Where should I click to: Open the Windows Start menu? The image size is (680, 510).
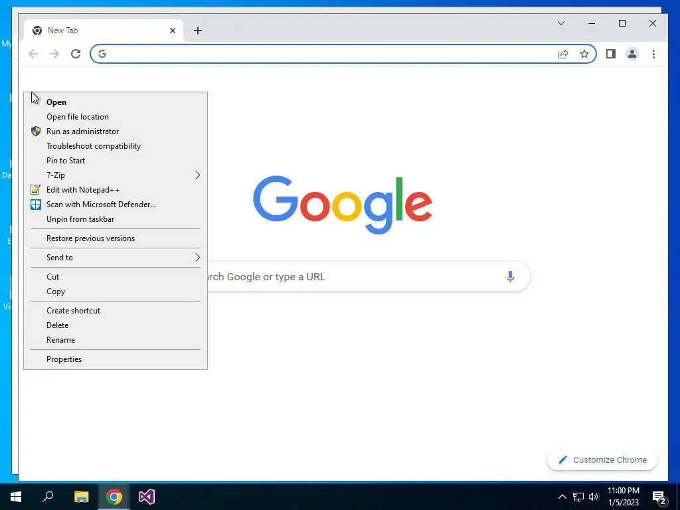point(16,497)
